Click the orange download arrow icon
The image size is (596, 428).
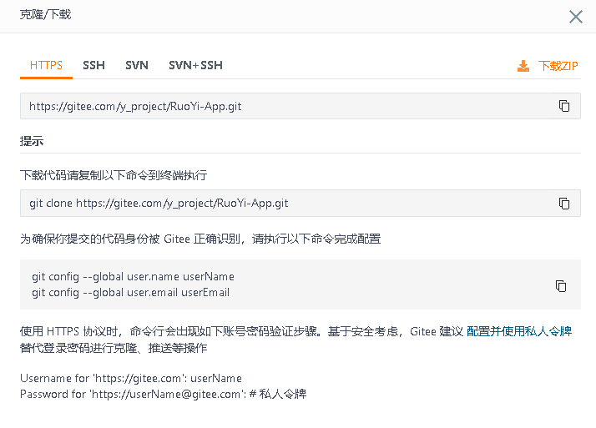[523, 66]
